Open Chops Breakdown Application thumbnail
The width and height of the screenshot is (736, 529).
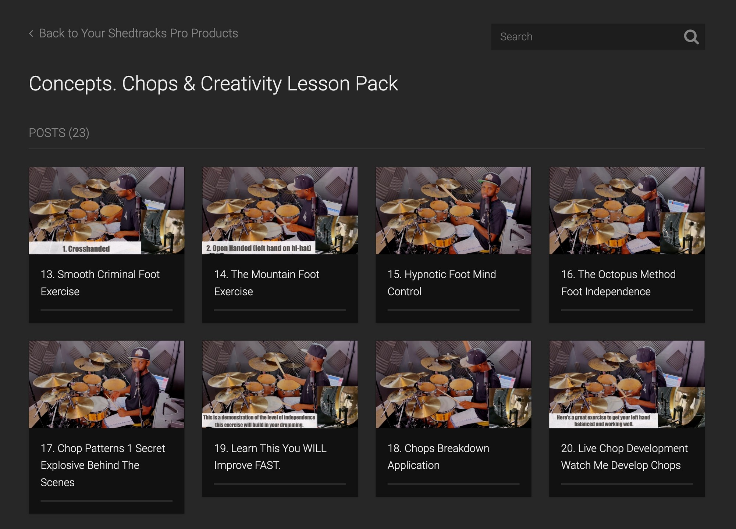point(453,384)
